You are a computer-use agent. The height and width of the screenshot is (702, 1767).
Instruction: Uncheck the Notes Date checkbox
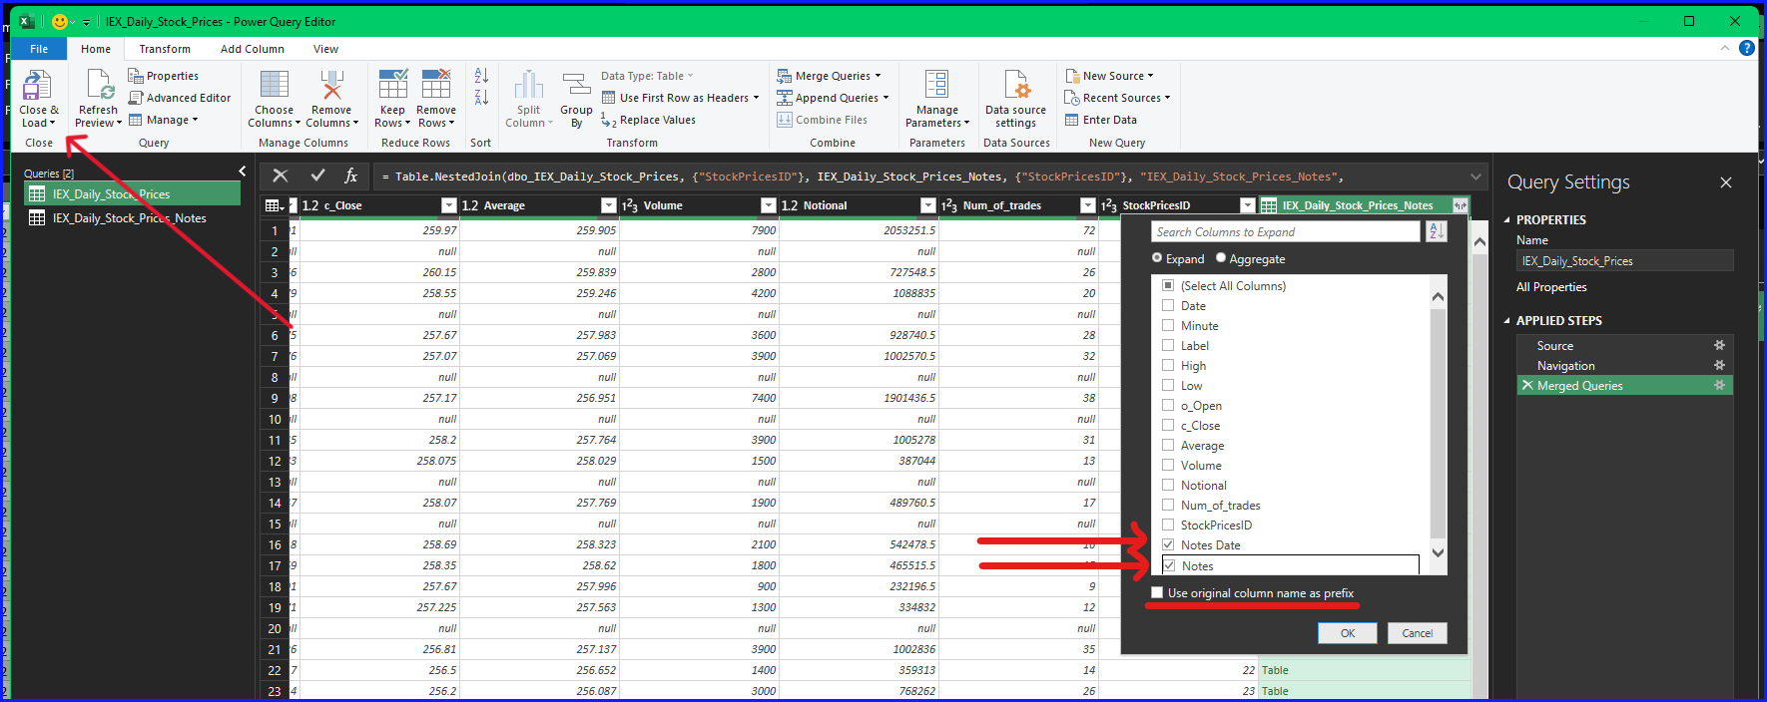1168,544
